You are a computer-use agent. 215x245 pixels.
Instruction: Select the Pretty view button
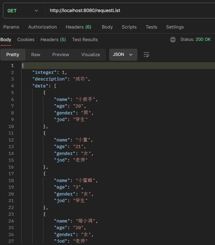pyautogui.click(x=13, y=55)
